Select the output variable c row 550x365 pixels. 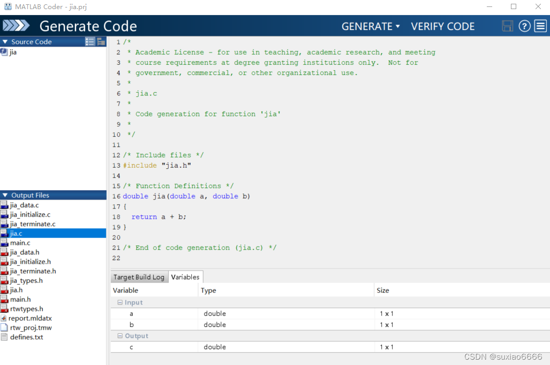pyautogui.click(x=330, y=347)
